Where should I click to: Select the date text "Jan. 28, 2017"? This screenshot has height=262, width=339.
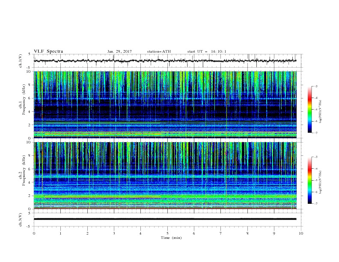point(119,51)
